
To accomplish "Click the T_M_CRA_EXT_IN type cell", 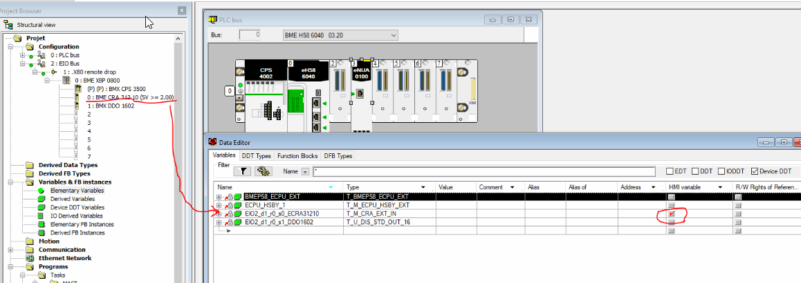I will pyautogui.click(x=389, y=214).
